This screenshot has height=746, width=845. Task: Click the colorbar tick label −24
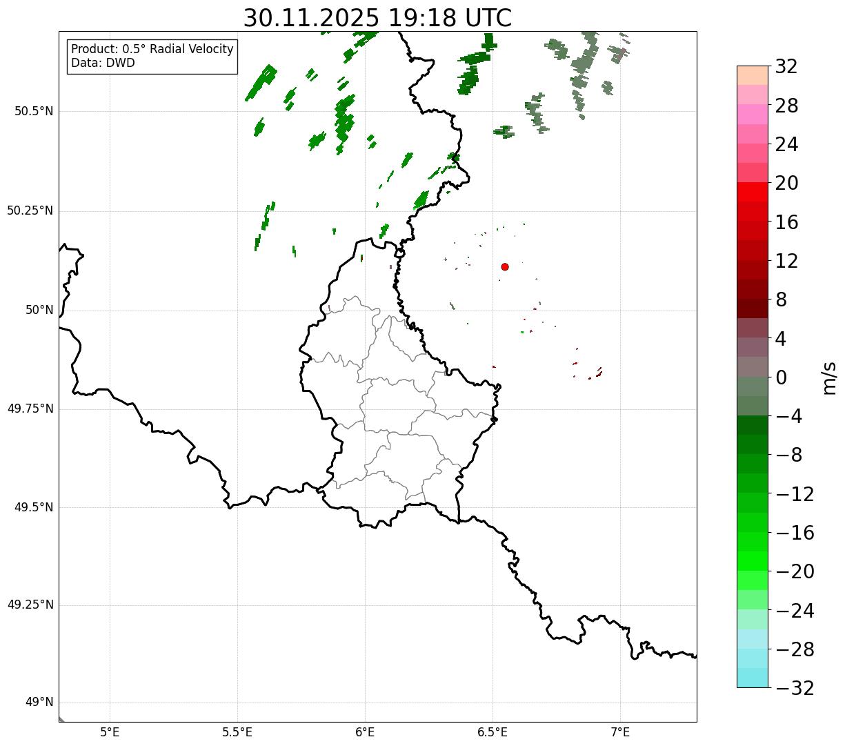pos(795,611)
